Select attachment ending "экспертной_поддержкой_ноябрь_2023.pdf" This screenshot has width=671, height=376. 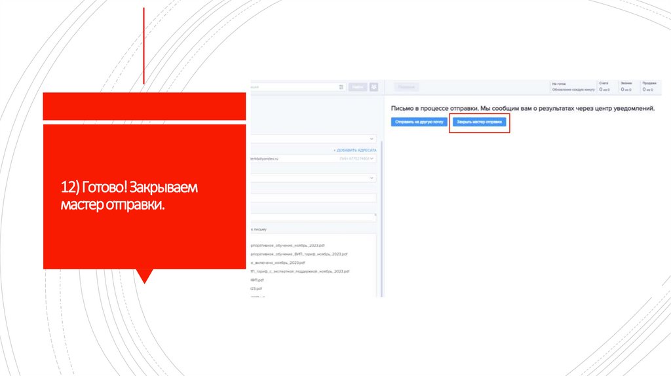[300, 271]
